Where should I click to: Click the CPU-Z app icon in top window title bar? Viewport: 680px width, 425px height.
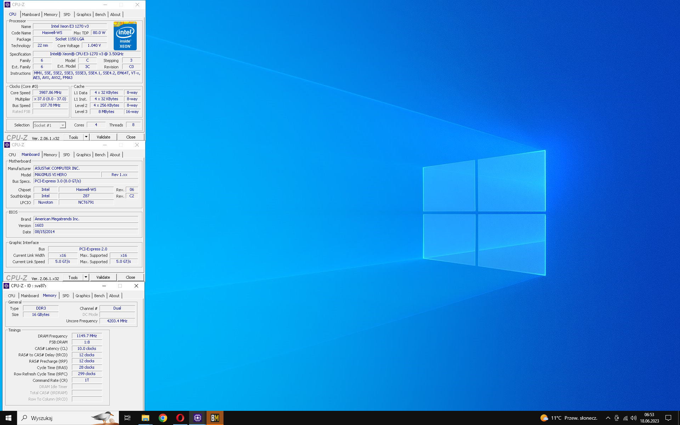click(x=7, y=5)
